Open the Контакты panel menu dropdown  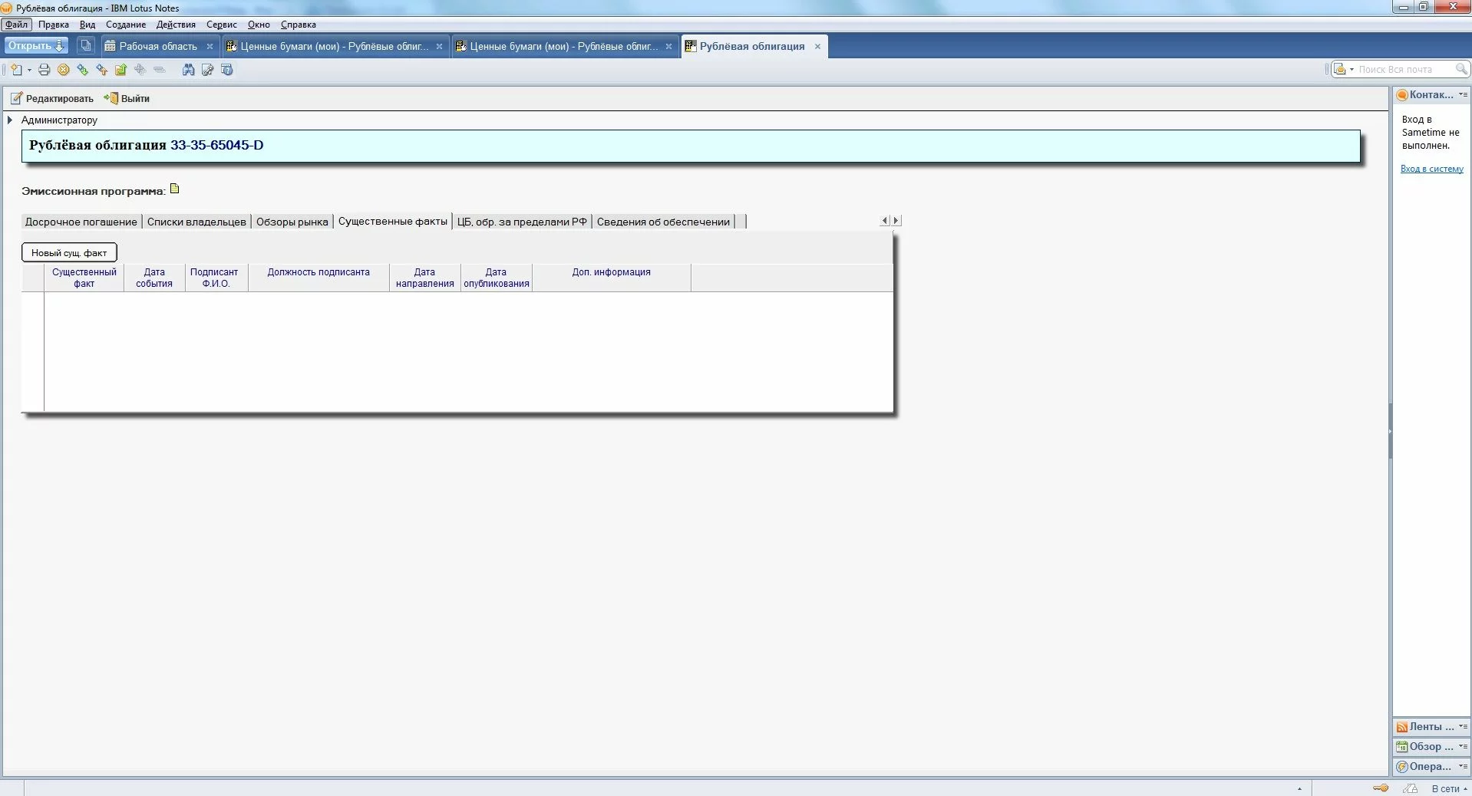coord(1463,95)
